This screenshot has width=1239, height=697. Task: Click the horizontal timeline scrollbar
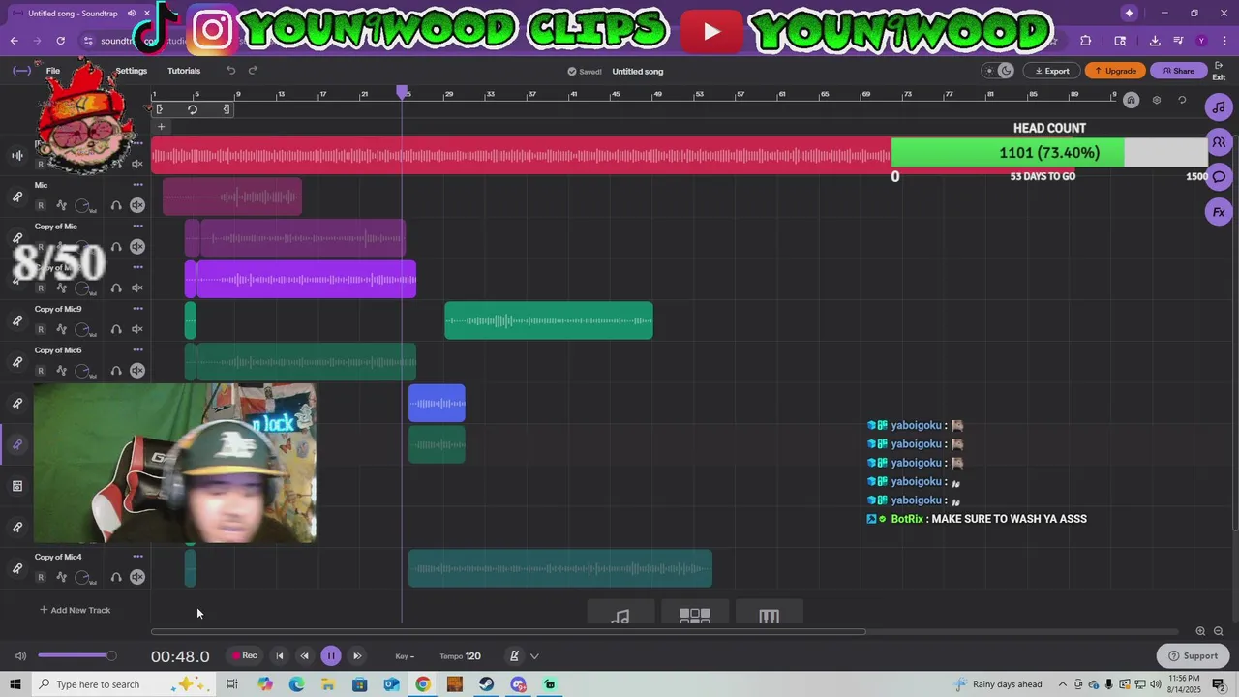click(x=508, y=632)
